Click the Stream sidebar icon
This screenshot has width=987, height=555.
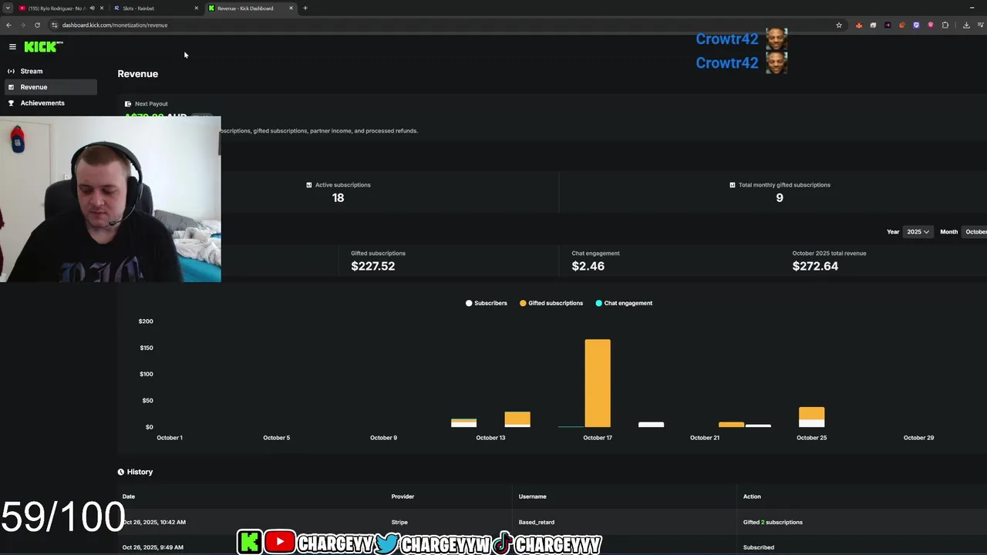pyautogui.click(x=11, y=71)
